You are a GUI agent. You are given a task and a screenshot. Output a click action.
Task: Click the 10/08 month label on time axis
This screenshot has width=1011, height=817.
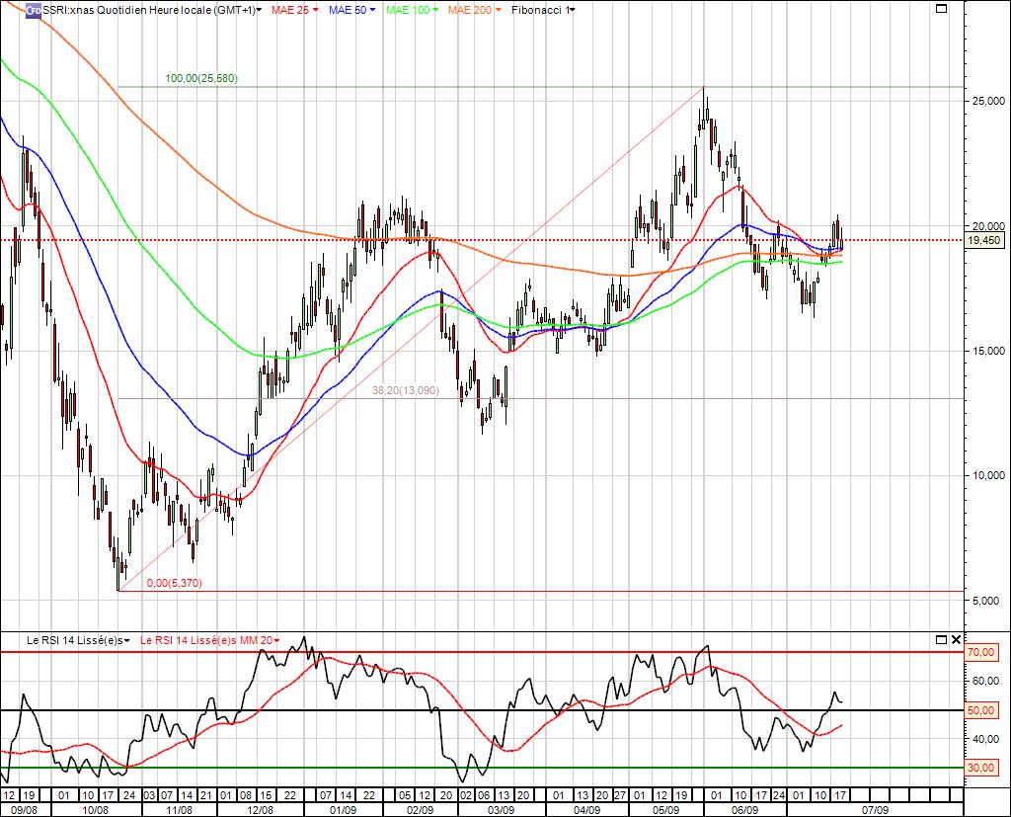96,810
